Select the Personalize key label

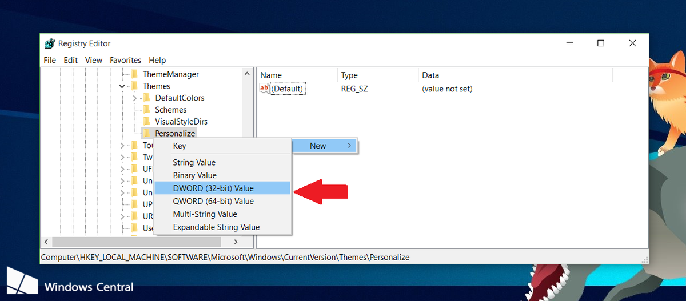(175, 133)
